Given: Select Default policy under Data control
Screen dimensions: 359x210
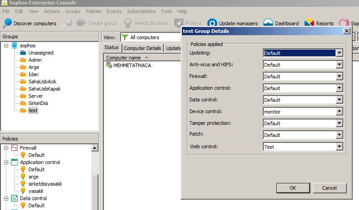Looking at the screenshot, I should 37,205.
